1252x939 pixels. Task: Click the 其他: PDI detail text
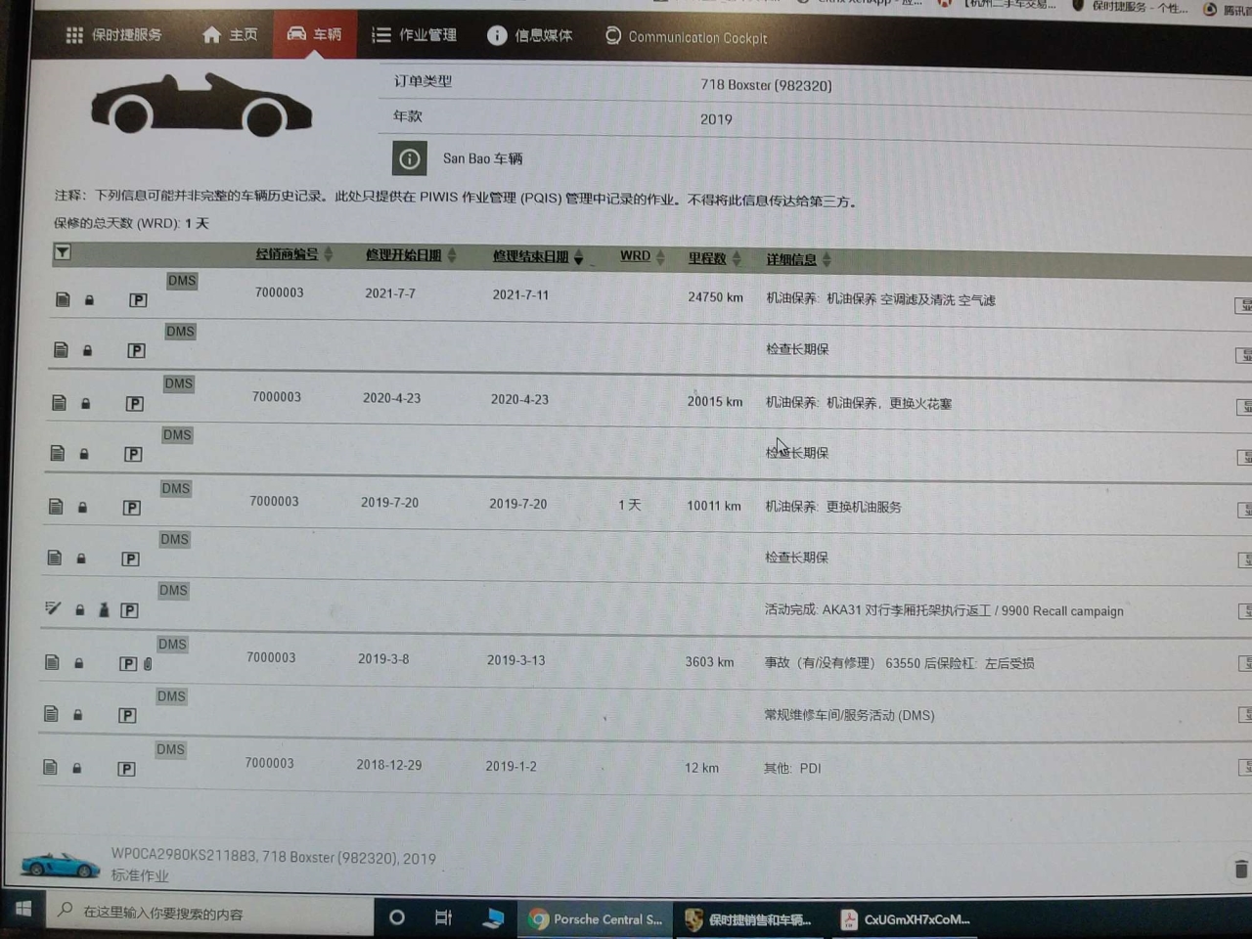792,768
